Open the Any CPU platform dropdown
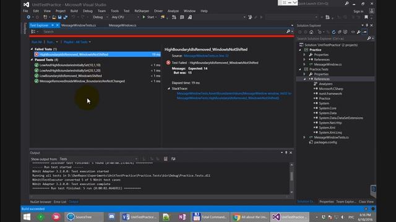 (125, 17)
